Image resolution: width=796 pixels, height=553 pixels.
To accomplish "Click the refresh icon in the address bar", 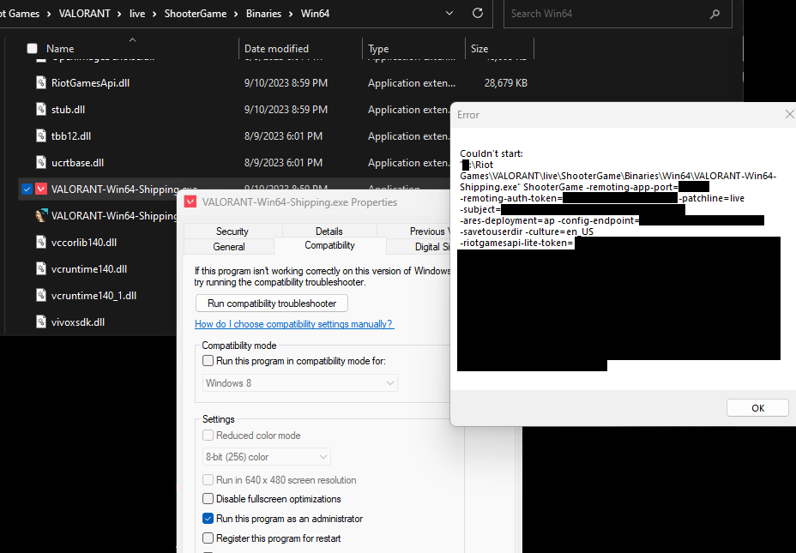I will pyautogui.click(x=478, y=13).
